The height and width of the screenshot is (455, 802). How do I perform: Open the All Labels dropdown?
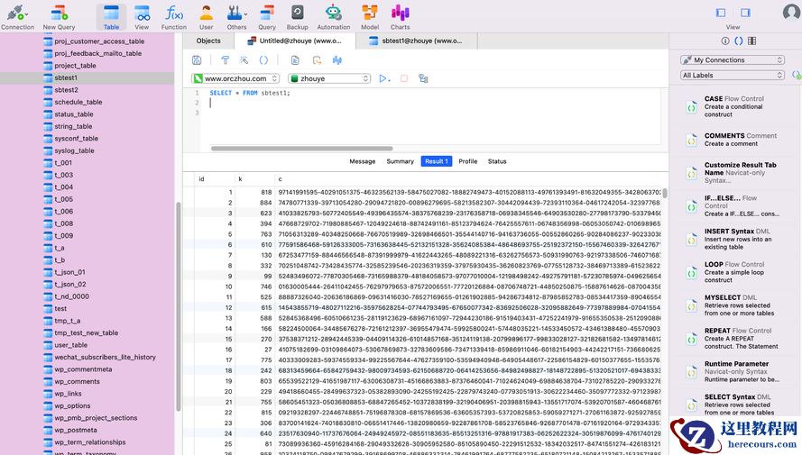click(x=733, y=75)
